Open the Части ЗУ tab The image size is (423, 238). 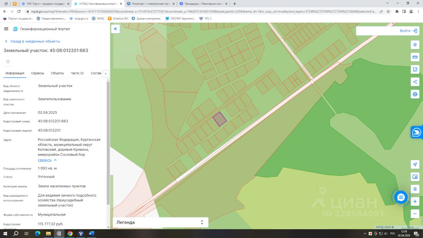tap(77, 73)
